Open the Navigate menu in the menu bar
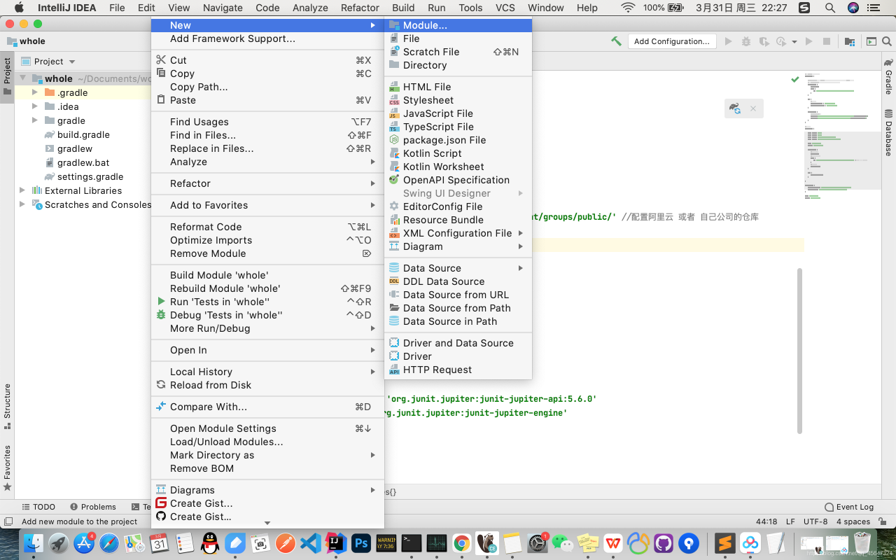 coord(223,8)
